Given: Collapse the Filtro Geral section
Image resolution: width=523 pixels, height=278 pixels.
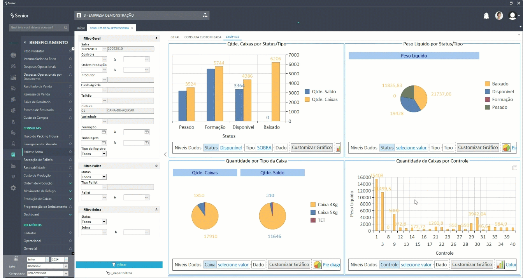Looking at the screenshot, I should pos(156,38).
